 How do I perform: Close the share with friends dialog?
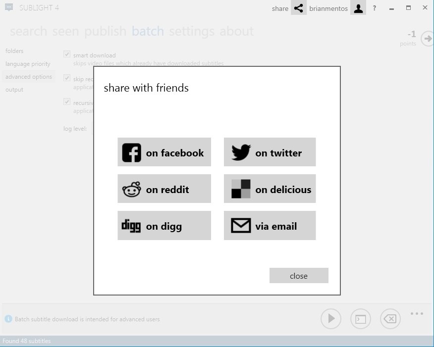coord(299,275)
